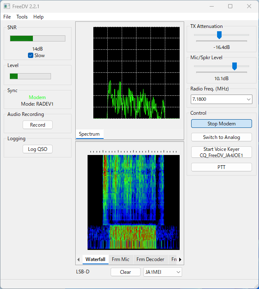259x289 pixels.
Task: Click the Log QSO button
Action: pyautogui.click(x=37, y=149)
